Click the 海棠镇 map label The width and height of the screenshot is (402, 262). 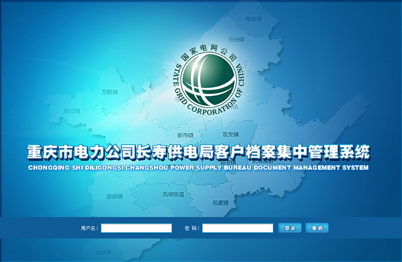coord(253,19)
